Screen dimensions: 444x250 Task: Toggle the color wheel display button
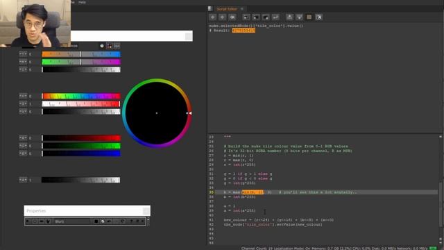(110, 46)
